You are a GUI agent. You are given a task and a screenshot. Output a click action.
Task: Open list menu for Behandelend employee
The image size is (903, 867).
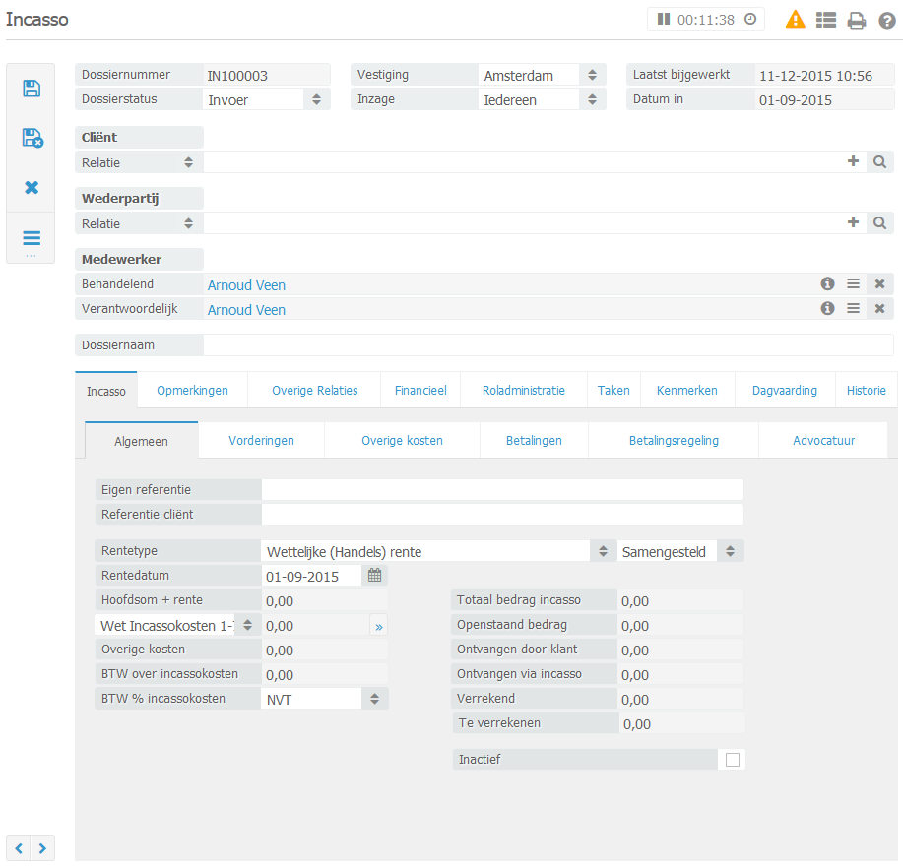tap(854, 283)
